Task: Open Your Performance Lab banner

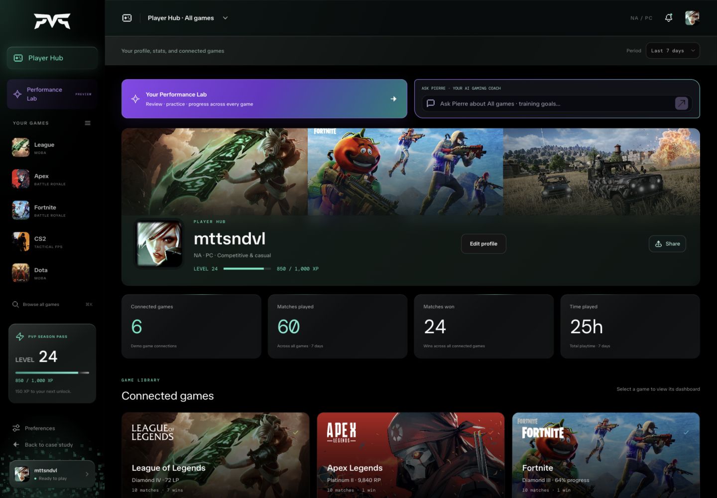Action: 264,99
